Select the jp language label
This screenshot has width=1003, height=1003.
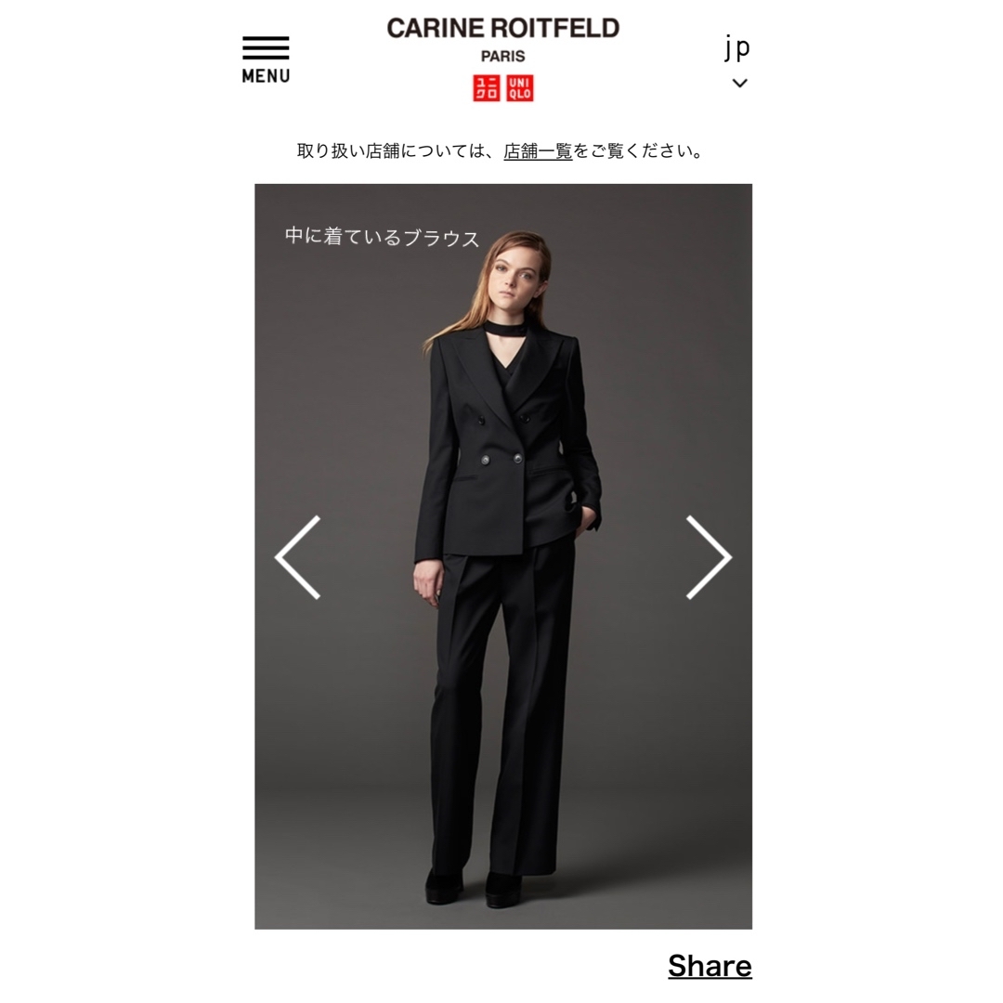click(736, 47)
